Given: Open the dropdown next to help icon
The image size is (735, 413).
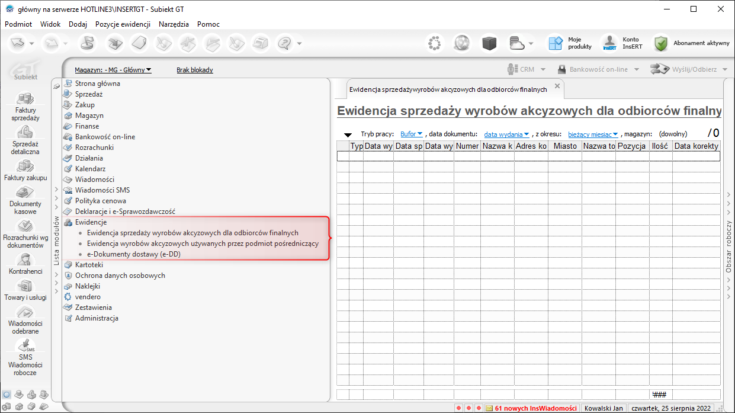Looking at the screenshot, I should click(300, 43).
